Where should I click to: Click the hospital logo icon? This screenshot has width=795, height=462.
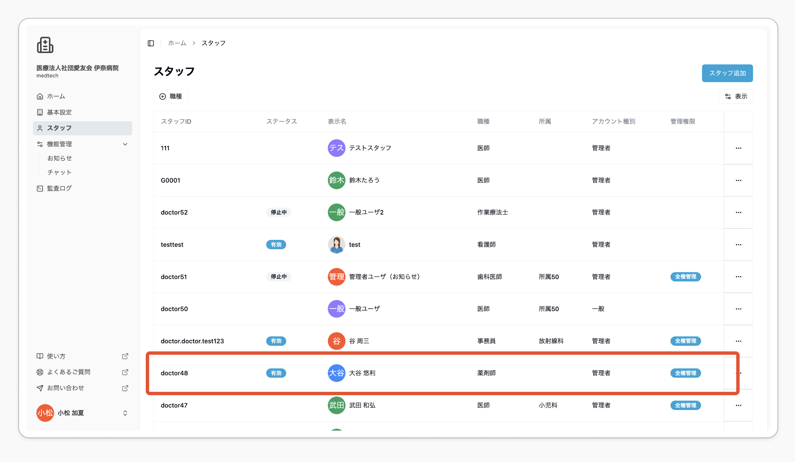point(45,45)
